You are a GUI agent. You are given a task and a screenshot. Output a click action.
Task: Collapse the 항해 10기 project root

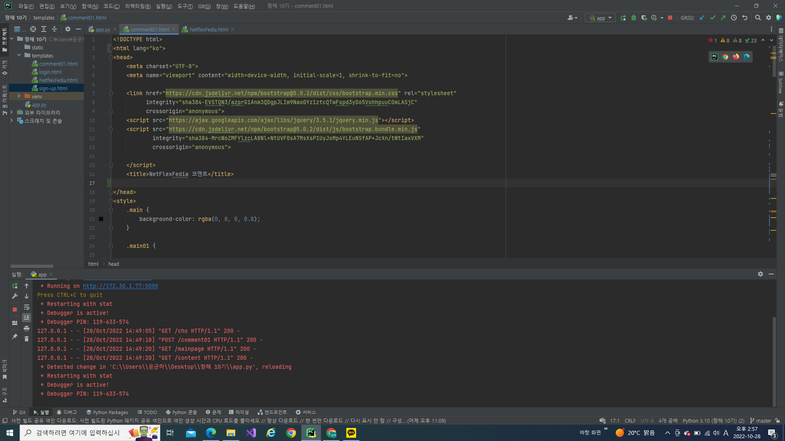click(11, 39)
